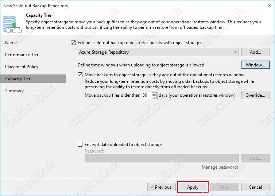Click the 'Define time windows' label text

tap(141, 65)
